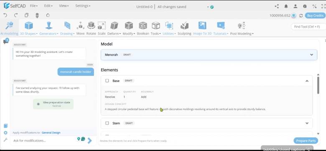Select the Scale tool
Image resolution: width=326 pixels, height=151 pixels.
pos(102,28)
